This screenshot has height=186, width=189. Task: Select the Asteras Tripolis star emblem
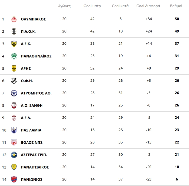[x=14, y=155]
